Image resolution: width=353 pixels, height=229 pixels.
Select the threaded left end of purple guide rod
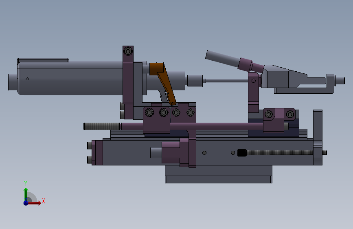click(x=102, y=126)
